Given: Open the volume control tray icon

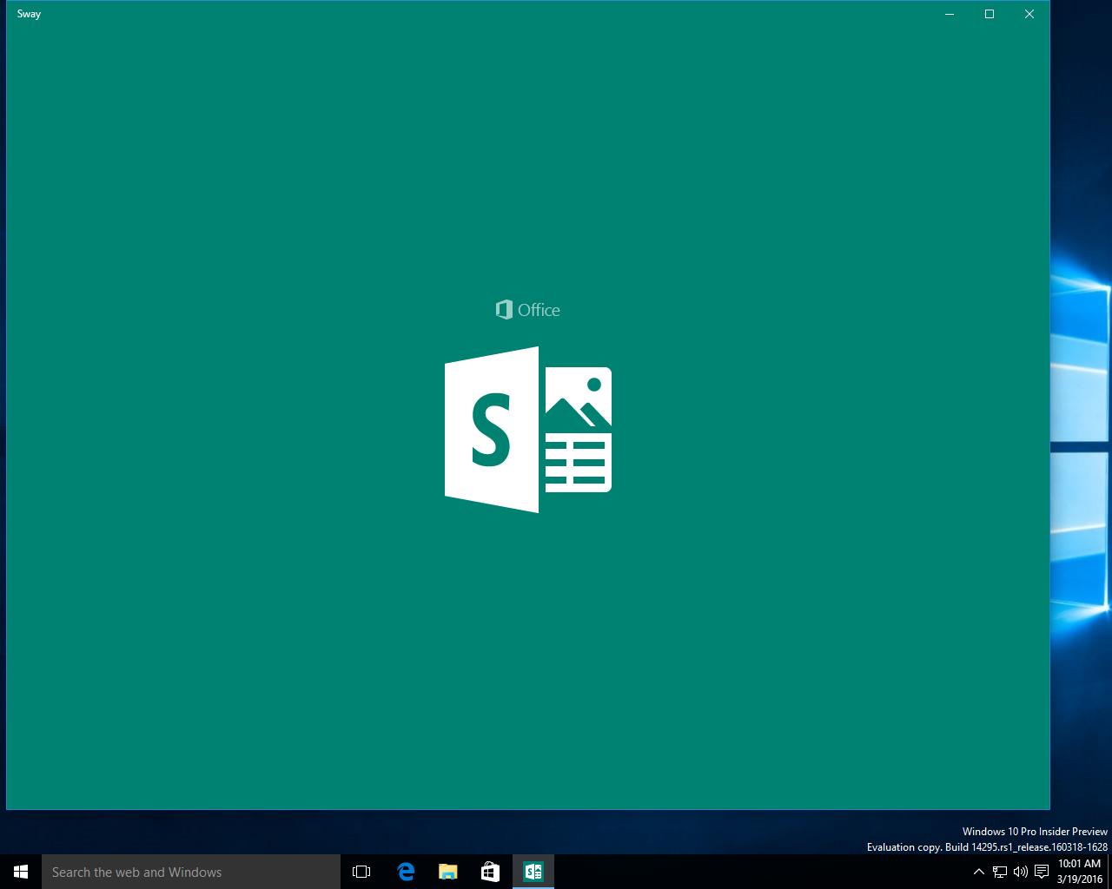Looking at the screenshot, I should click(x=1021, y=872).
